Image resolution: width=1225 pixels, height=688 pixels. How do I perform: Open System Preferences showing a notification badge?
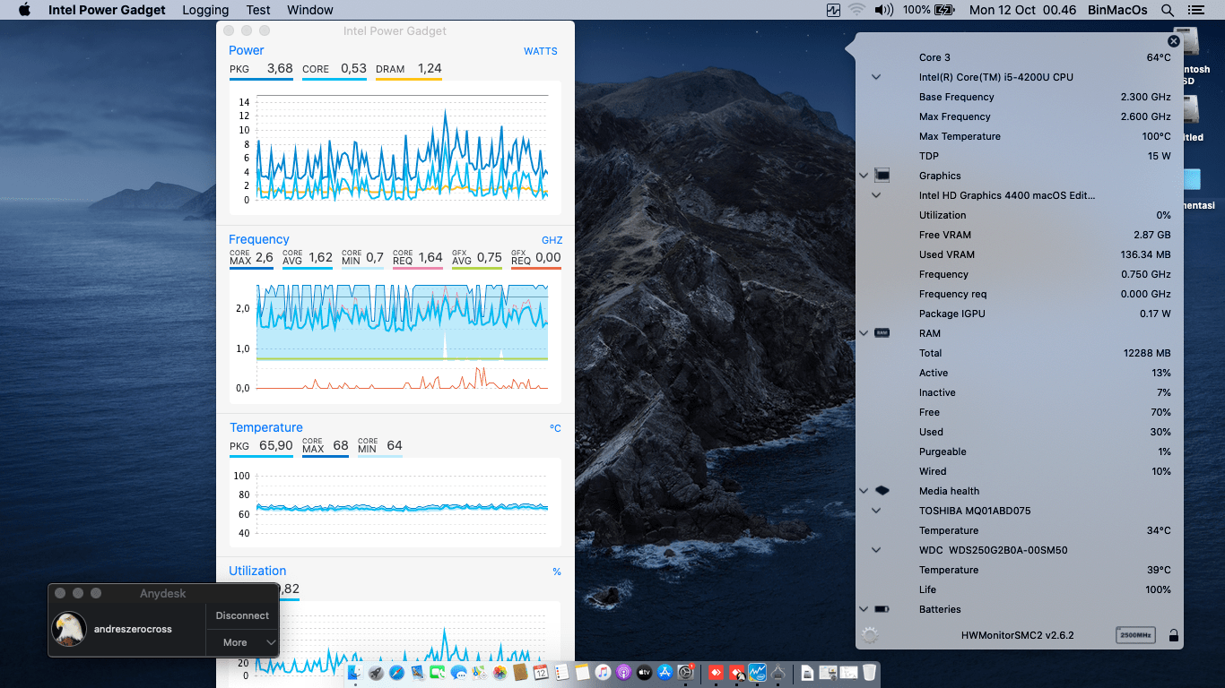coord(685,672)
